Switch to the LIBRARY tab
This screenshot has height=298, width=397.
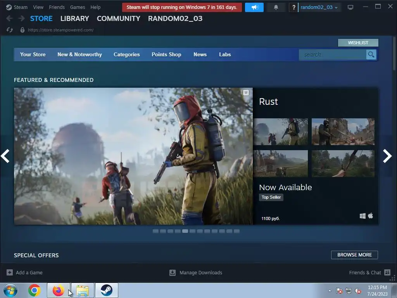pos(75,19)
